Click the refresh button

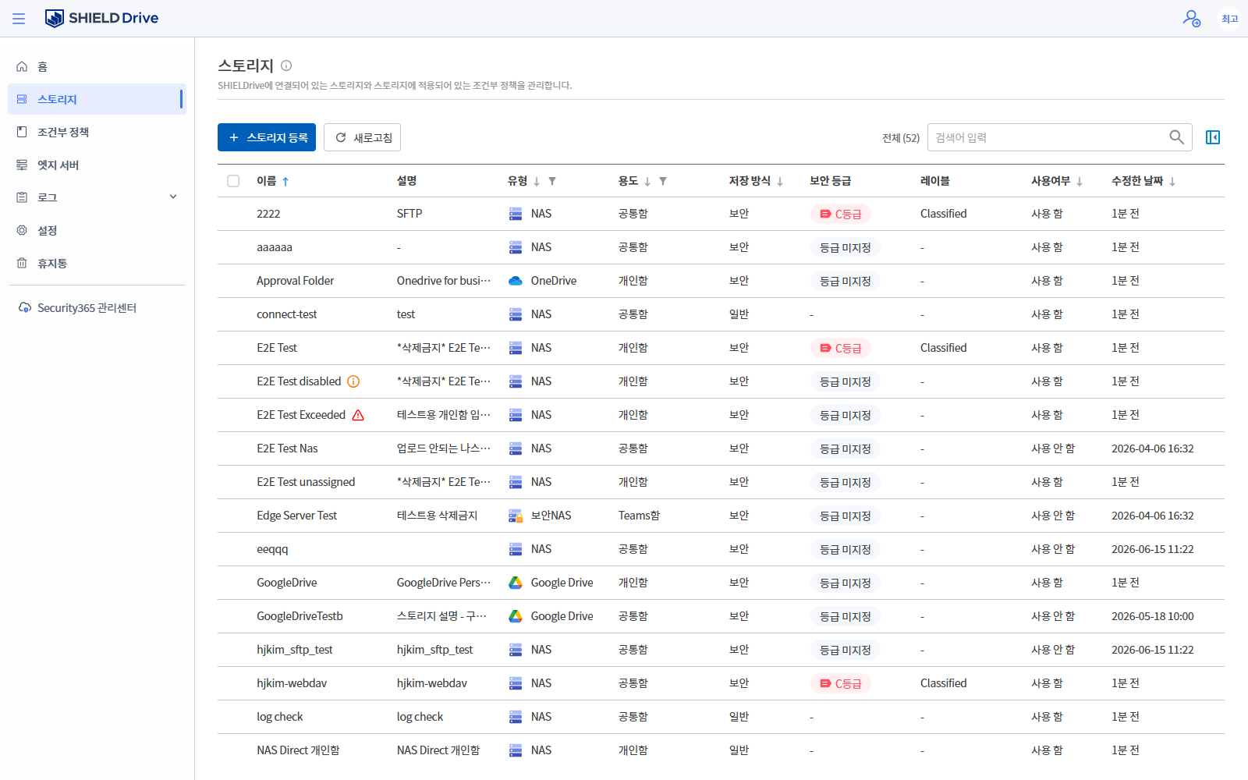[362, 137]
